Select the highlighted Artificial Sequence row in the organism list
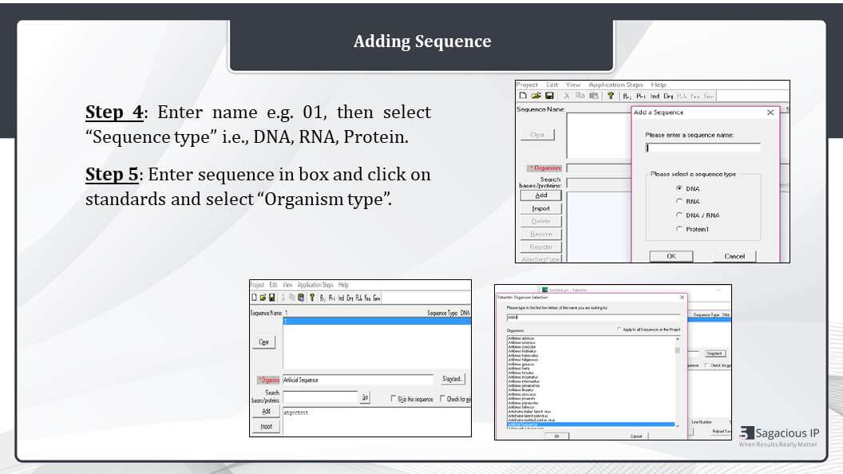The height and width of the screenshot is (474, 843). pos(590,425)
